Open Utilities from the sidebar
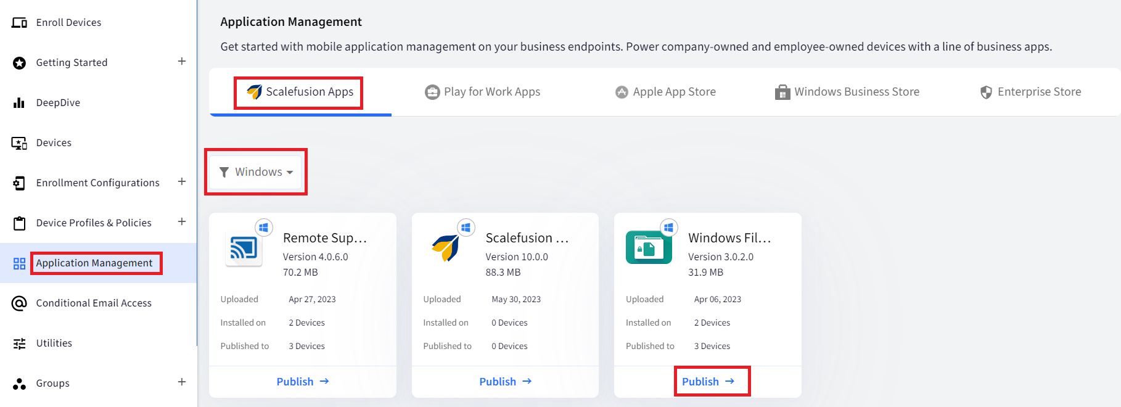 click(54, 343)
